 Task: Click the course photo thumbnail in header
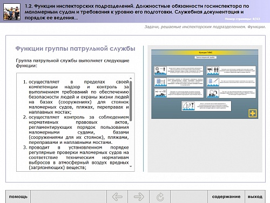click(x=12, y=12)
